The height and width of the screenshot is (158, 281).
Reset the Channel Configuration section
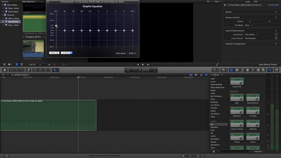(276, 44)
